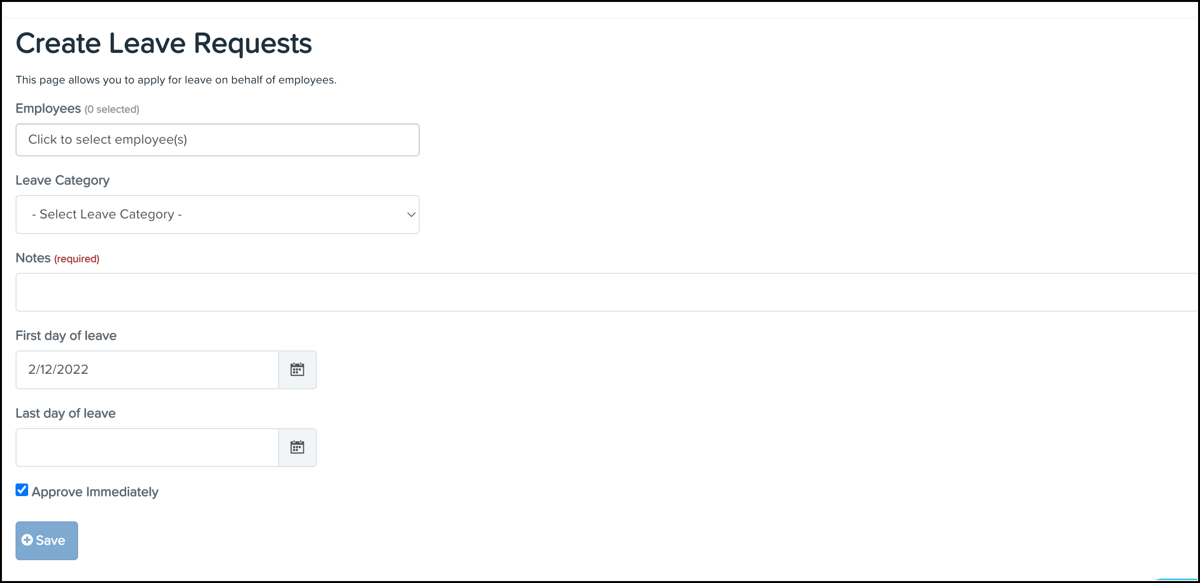Click the Last day of leave label

tap(66, 414)
